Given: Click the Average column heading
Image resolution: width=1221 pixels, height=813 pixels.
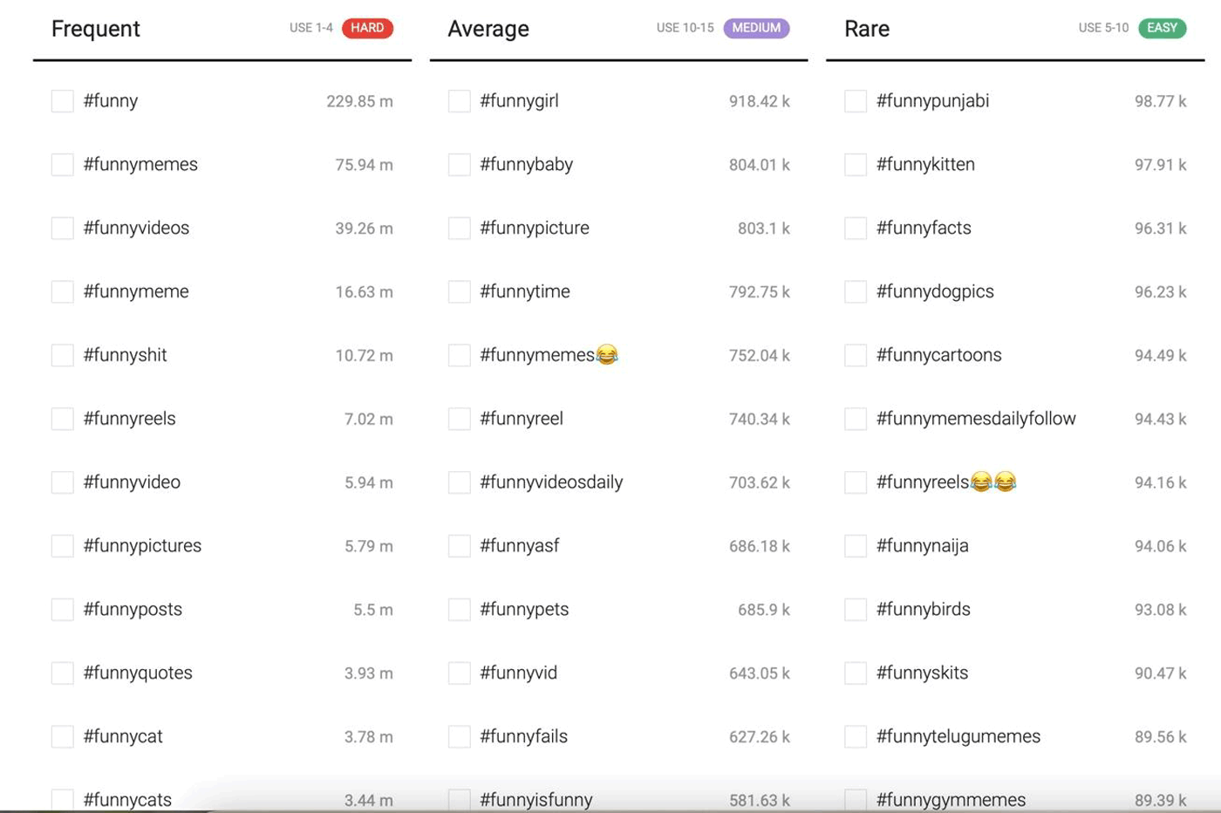Looking at the screenshot, I should tap(488, 29).
